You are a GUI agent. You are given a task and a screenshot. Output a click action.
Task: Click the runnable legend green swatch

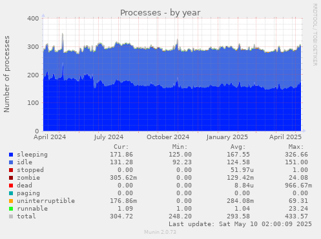pyautogui.click(x=11, y=209)
